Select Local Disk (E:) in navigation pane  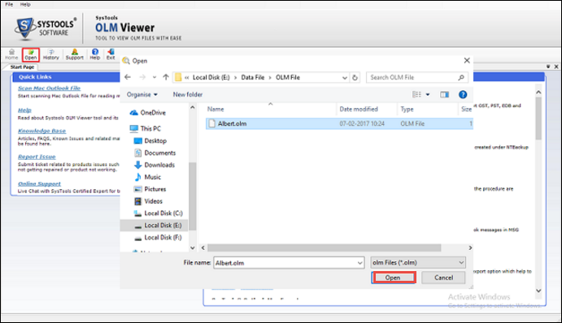[158, 226]
